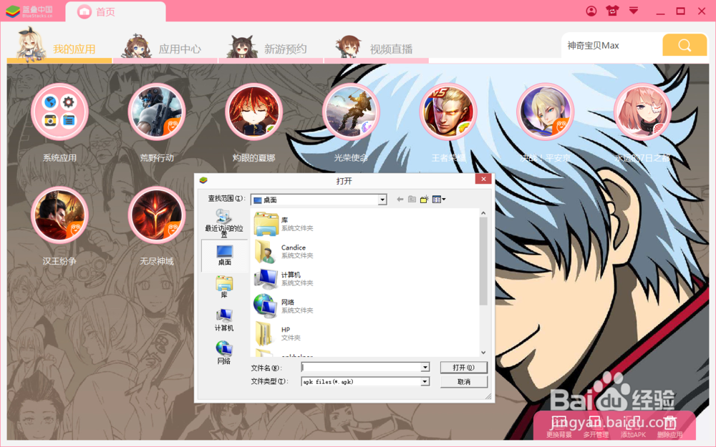The width and height of the screenshot is (716, 447).
Task: Launch the 王者荣耀 game
Action: click(x=448, y=112)
